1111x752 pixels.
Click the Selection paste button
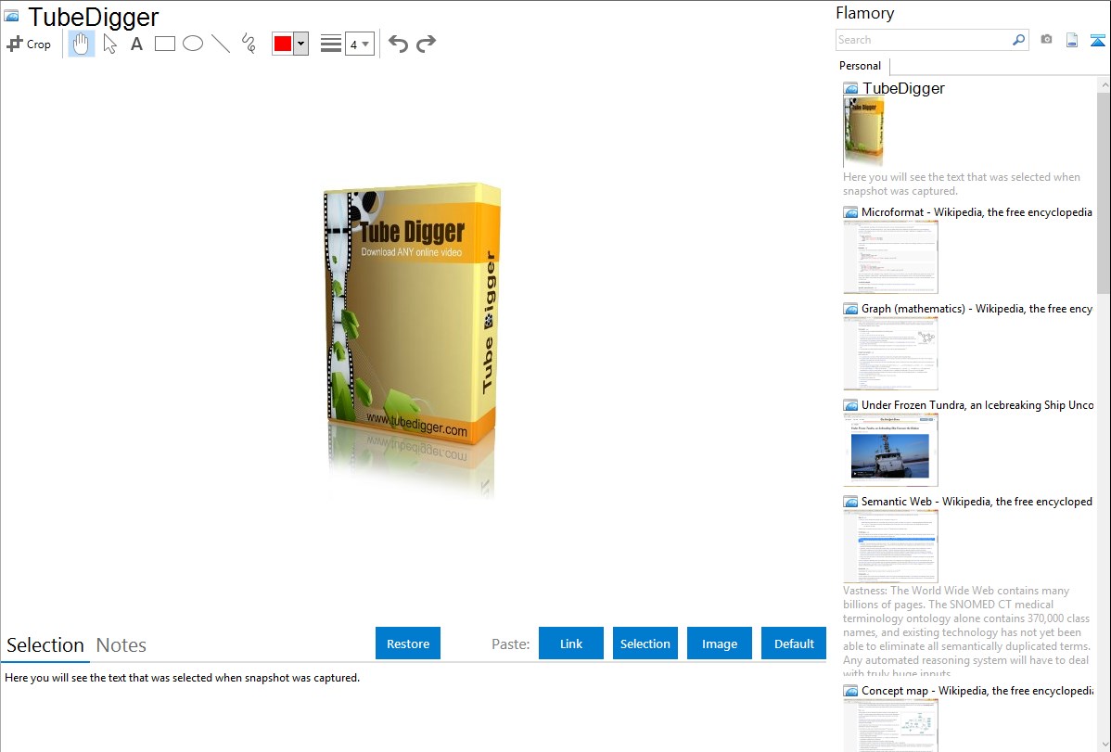[645, 644]
